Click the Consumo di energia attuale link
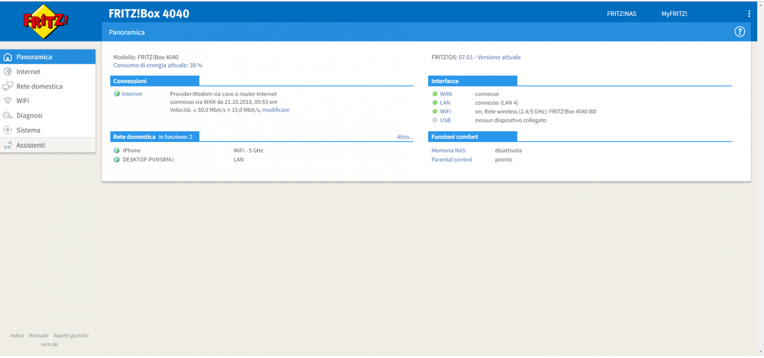Viewport: 764px width, 358px height. pyautogui.click(x=158, y=66)
